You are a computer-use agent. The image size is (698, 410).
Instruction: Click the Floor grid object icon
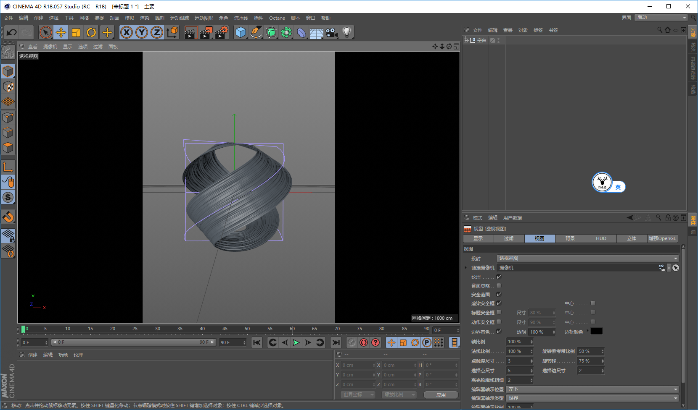pos(317,32)
